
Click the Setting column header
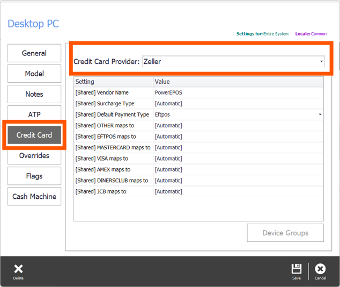[113, 82]
